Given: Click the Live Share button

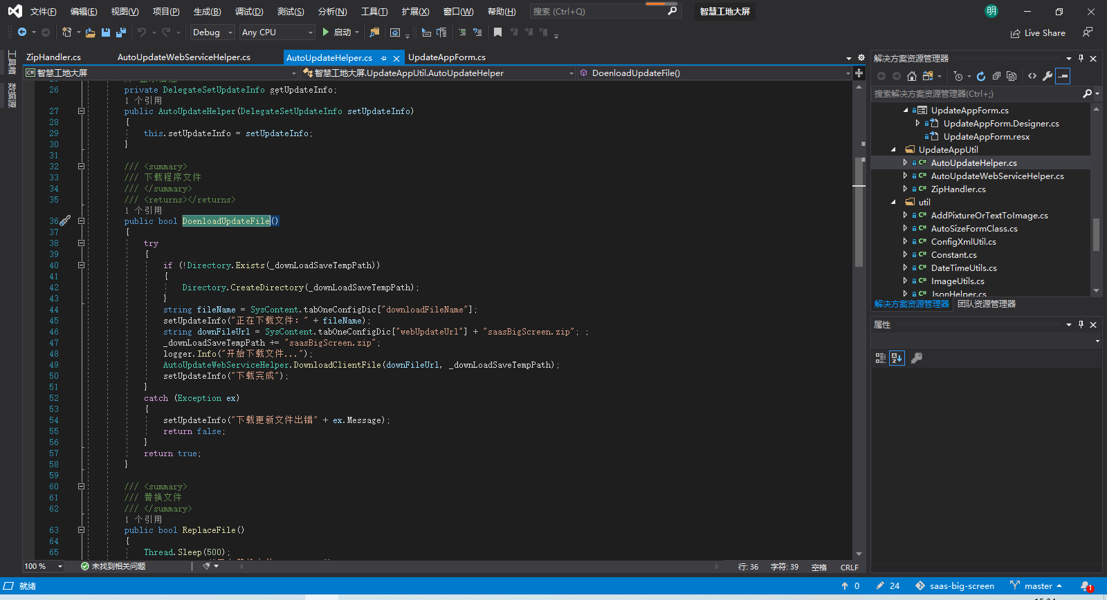Looking at the screenshot, I should (1038, 33).
